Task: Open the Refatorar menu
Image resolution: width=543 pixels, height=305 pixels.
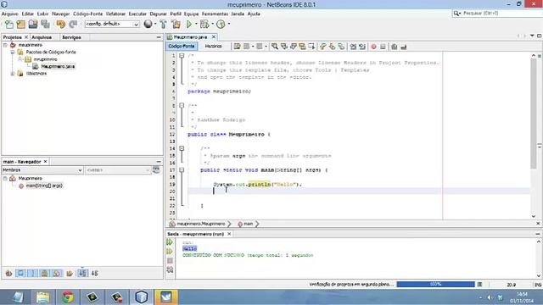Action: (x=115, y=14)
